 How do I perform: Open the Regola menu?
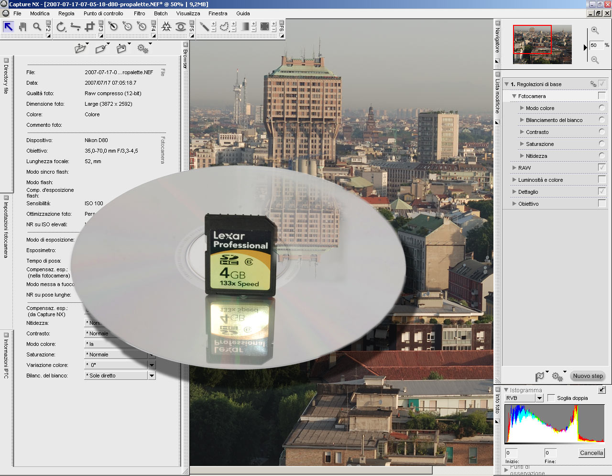pyautogui.click(x=66, y=13)
